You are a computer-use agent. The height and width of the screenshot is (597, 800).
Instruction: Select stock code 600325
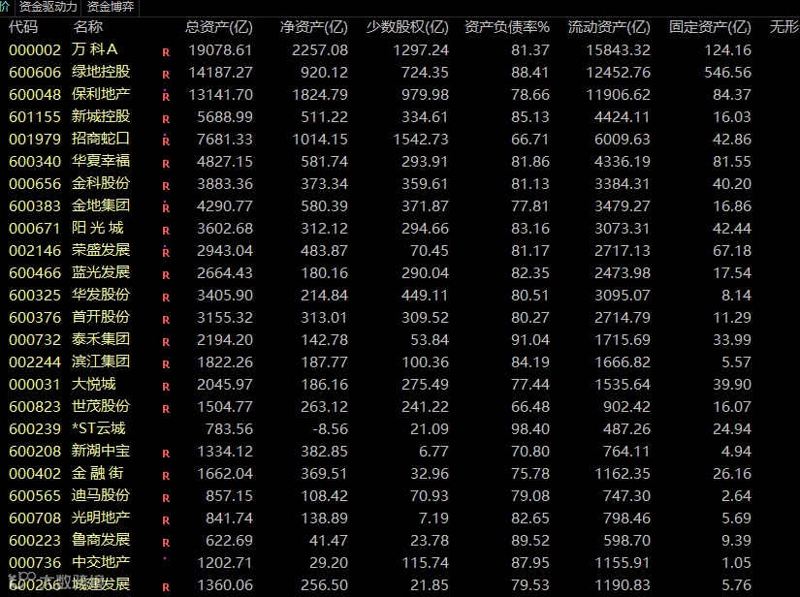coord(35,296)
